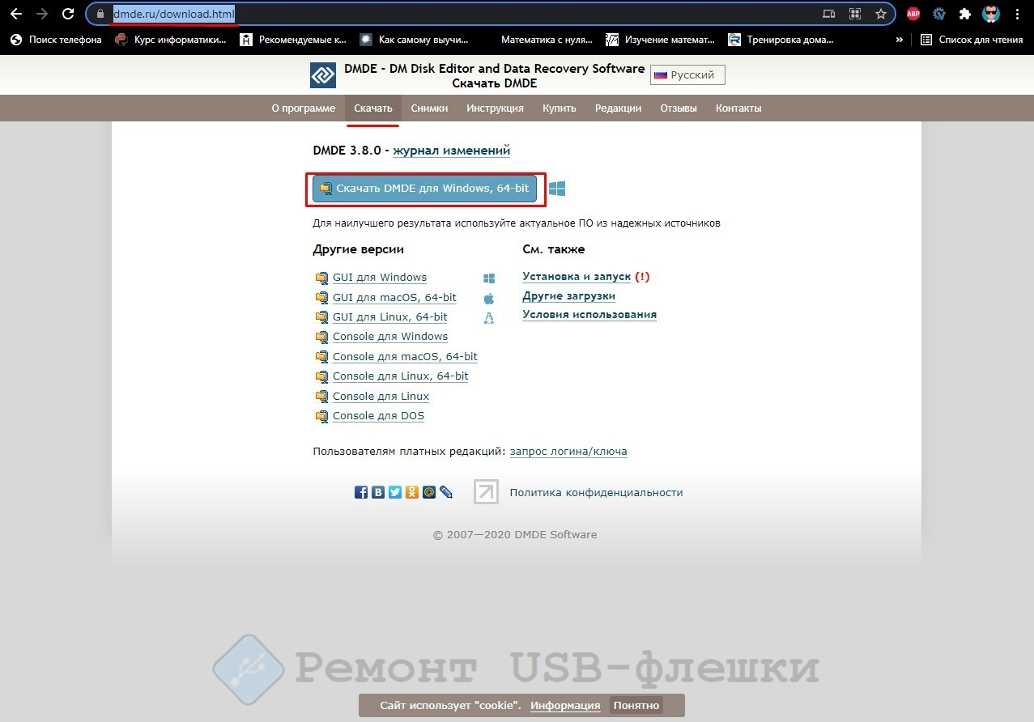Click the Odnoklassniki share icon
1034x722 pixels.
pos(412,491)
